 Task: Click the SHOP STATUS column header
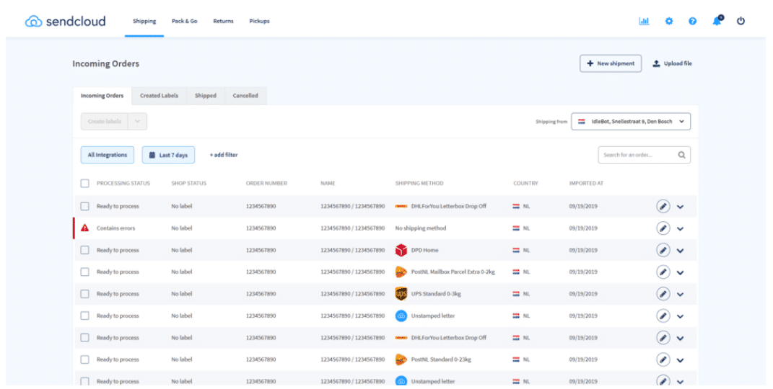pos(189,184)
